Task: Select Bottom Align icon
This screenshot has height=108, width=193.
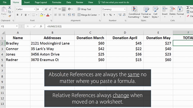Action: pos(64,9)
